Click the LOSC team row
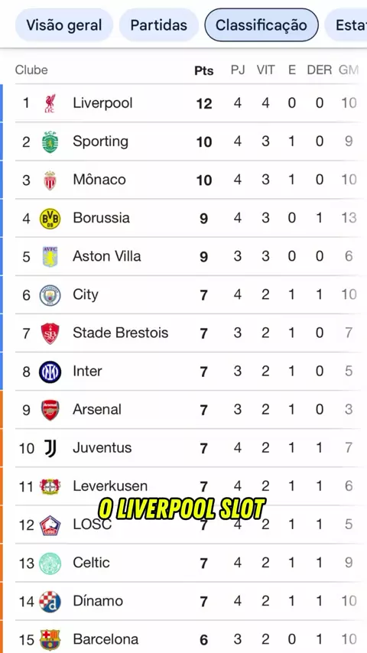This screenshot has width=367, height=653. click(x=188, y=525)
